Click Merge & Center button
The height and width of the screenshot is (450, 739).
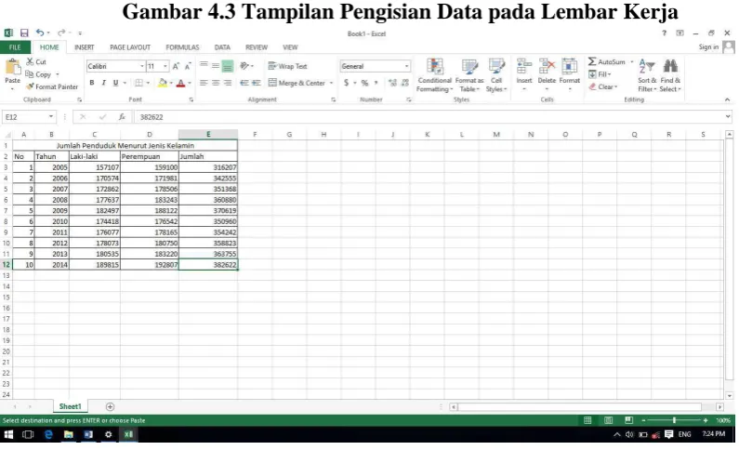[x=297, y=83]
